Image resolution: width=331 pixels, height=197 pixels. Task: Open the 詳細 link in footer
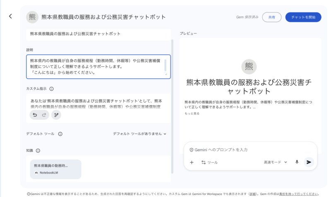point(253,194)
